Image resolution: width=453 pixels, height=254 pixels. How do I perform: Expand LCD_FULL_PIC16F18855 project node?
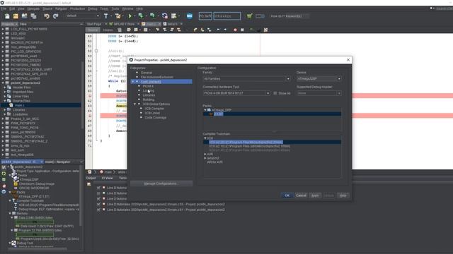point(3,29)
